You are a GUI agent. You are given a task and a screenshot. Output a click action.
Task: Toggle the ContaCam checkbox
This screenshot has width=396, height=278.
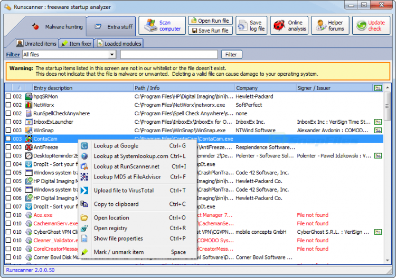point(8,138)
